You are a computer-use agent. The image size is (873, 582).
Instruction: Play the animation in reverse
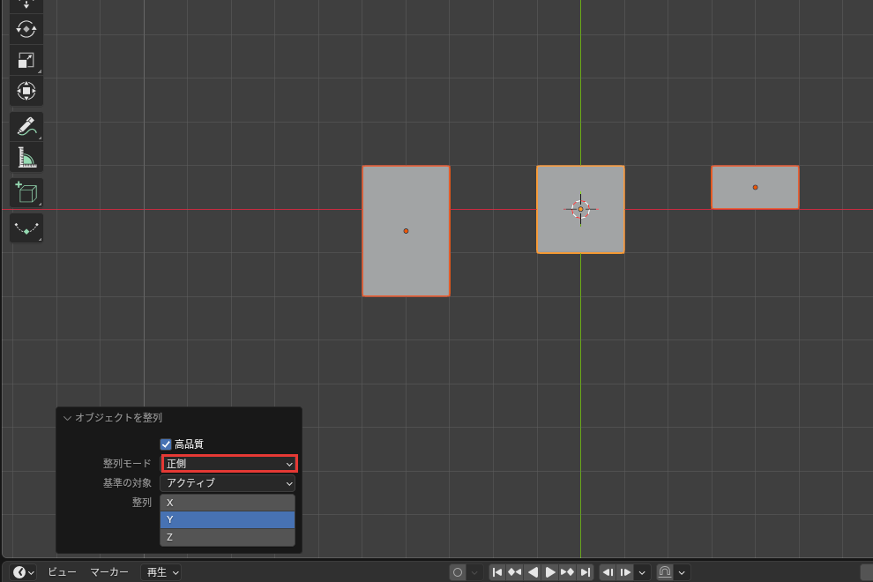pos(533,572)
